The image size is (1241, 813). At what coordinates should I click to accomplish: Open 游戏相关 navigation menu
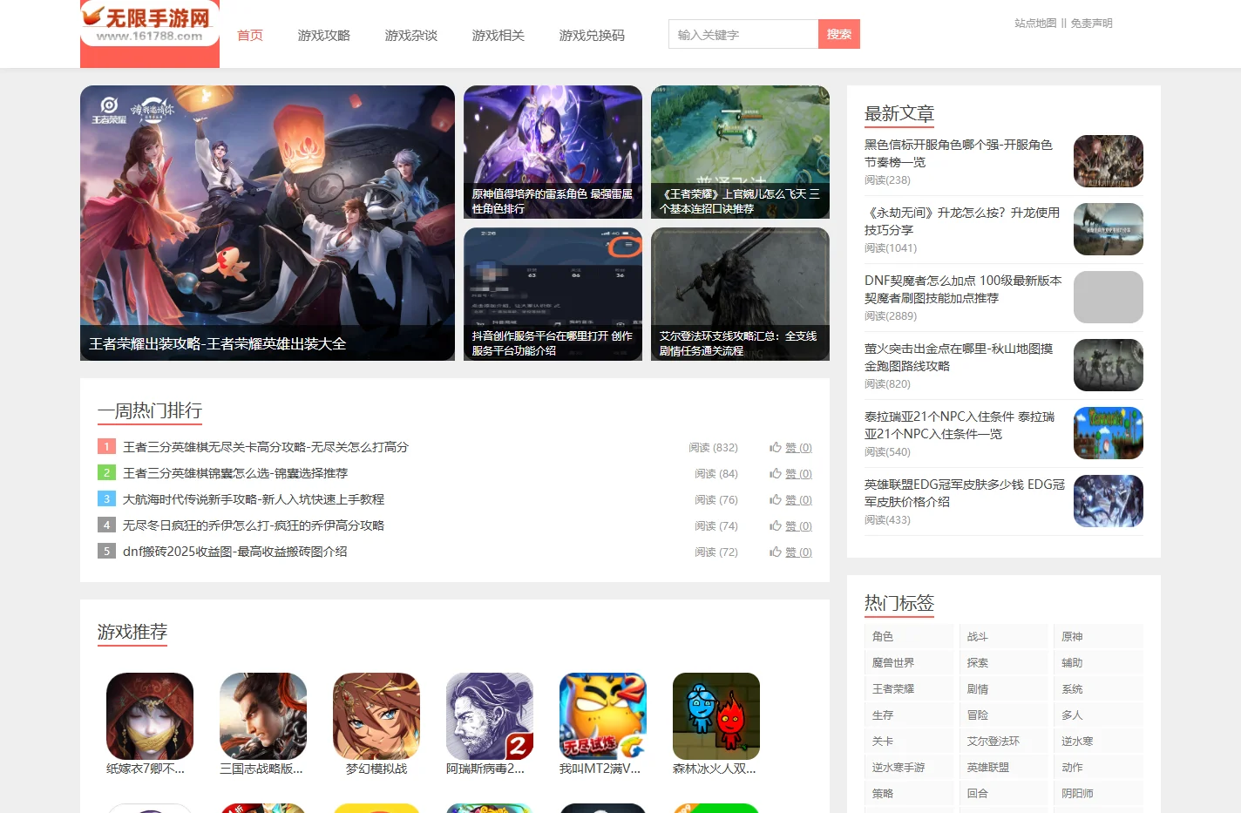(498, 36)
